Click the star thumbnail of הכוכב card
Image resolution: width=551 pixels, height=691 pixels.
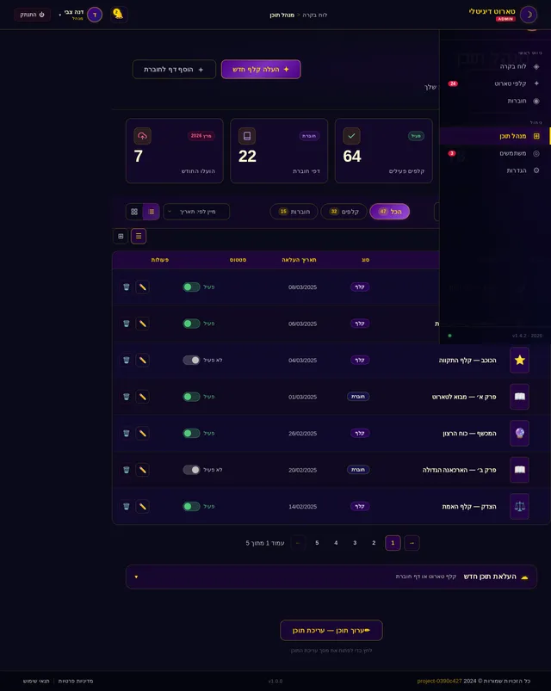[x=520, y=360]
